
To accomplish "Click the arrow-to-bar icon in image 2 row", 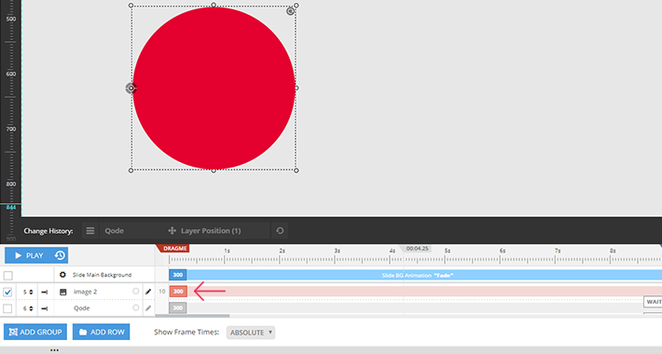I will [x=45, y=292].
